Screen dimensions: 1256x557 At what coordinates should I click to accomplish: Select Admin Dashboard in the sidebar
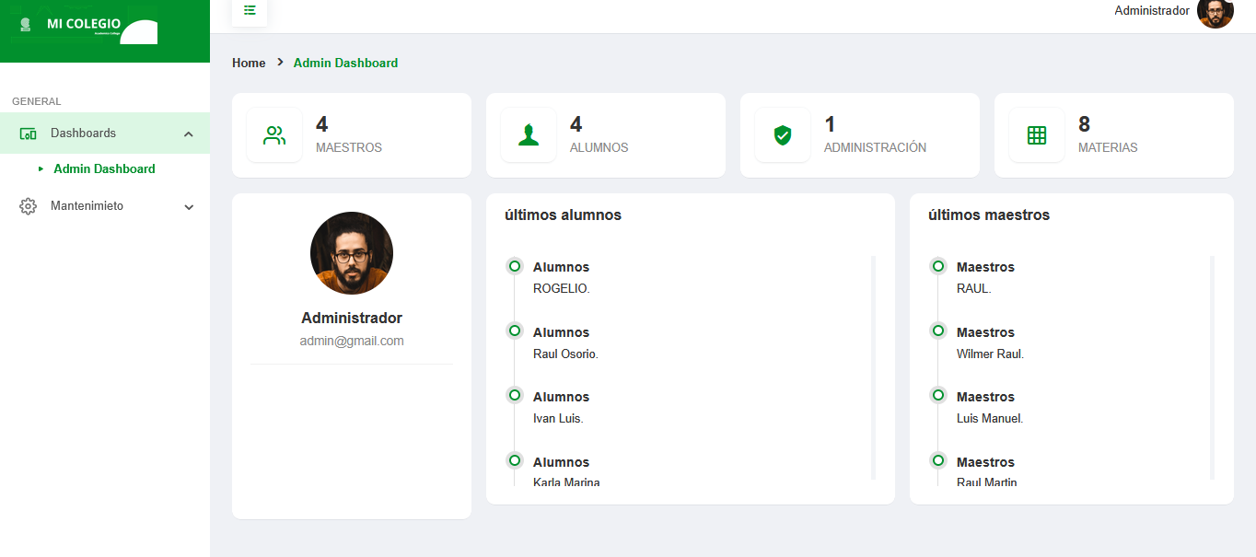pyautogui.click(x=104, y=169)
